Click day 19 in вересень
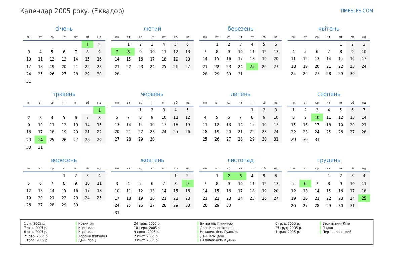This screenshot has width=393, height=278. coord(29,198)
